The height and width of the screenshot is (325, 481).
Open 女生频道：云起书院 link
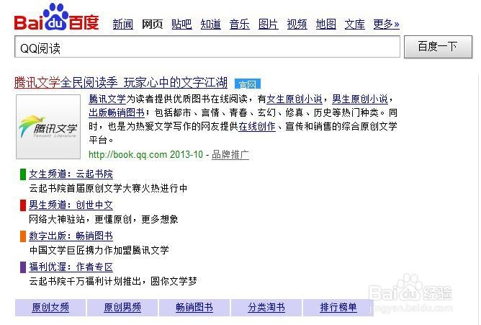(71, 174)
